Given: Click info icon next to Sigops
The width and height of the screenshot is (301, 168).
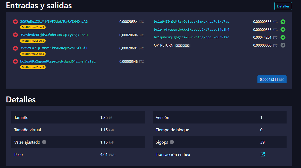Looking at the screenshot, I should pos(172,142).
